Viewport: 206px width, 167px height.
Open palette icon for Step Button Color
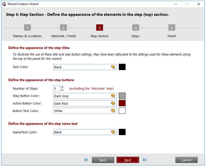(x=113, y=96)
